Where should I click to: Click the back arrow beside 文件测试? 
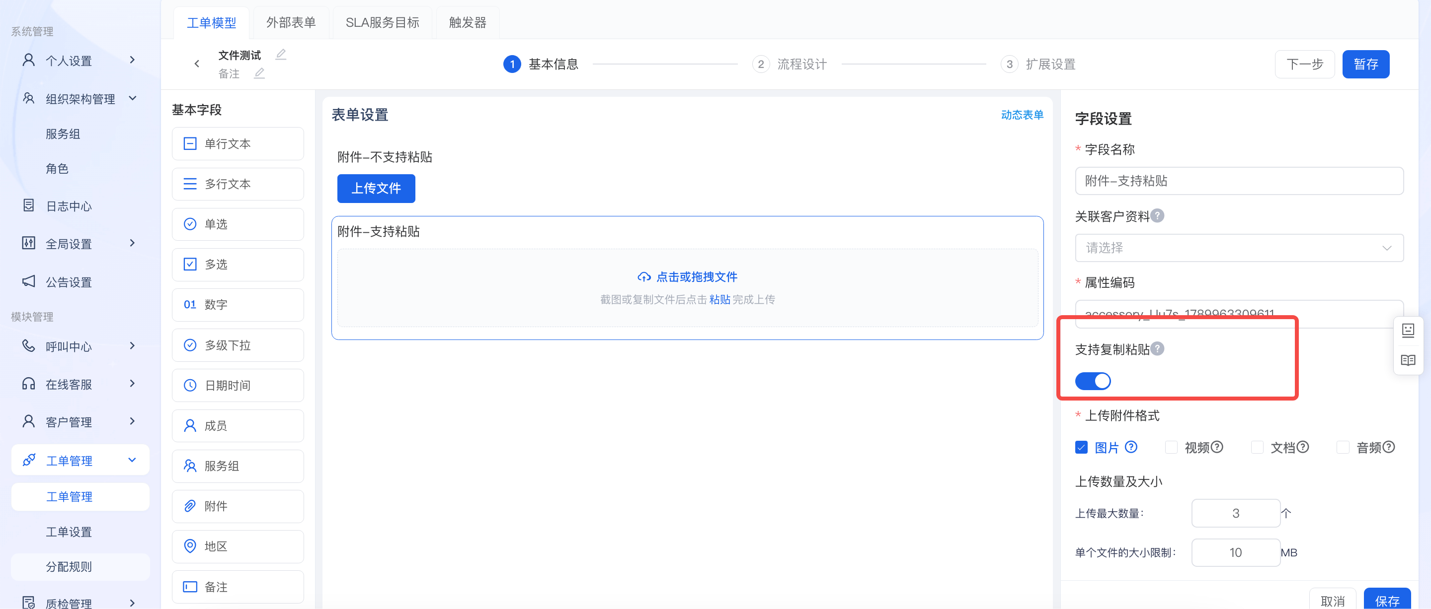click(197, 64)
